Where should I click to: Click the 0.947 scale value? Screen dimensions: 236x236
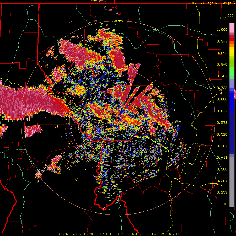pos(222,41)
